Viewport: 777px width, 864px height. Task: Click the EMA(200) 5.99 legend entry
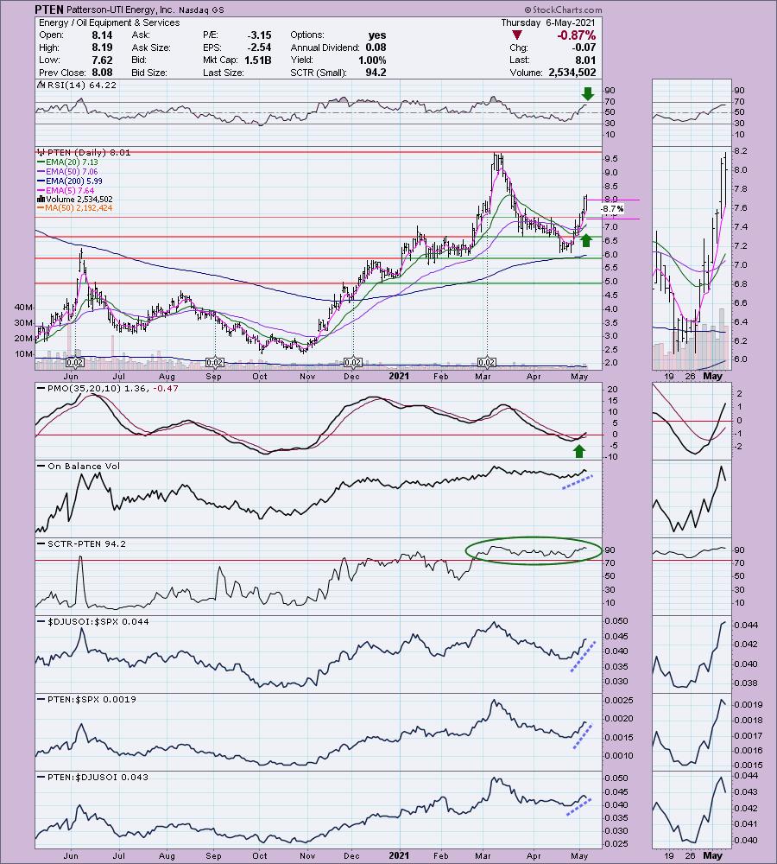(x=73, y=181)
